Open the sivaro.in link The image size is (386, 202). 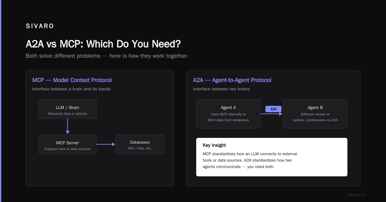[x=357, y=195]
